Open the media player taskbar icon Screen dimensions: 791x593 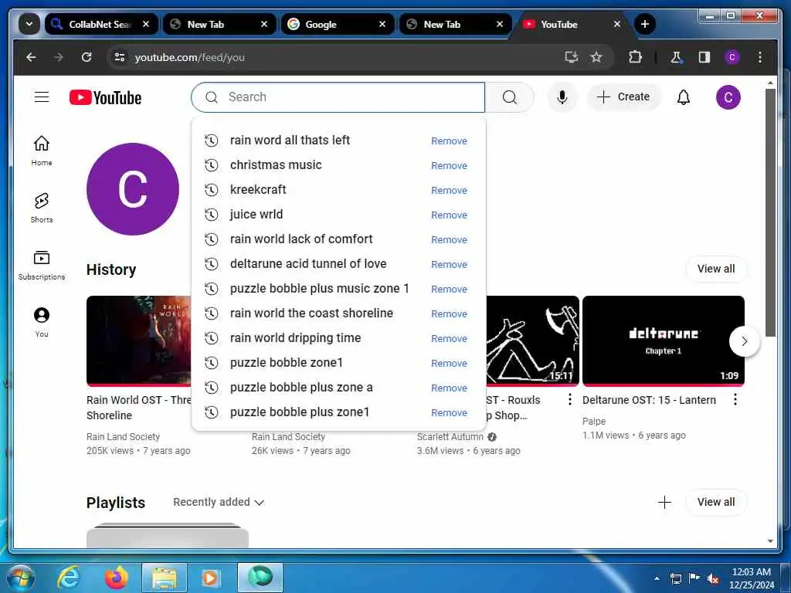[212, 578]
